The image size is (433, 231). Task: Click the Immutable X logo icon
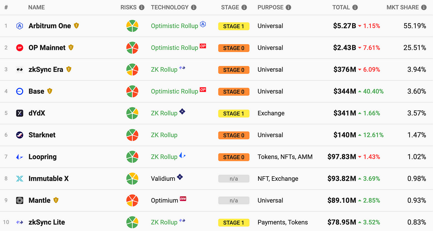[x=20, y=179]
